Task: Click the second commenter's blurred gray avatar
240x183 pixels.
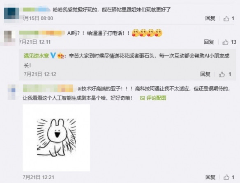Action: (x=9, y=38)
